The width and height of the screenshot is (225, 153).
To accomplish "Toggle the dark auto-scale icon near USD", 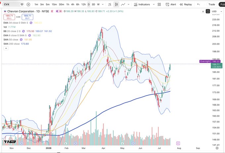I will (x=208, y=11).
